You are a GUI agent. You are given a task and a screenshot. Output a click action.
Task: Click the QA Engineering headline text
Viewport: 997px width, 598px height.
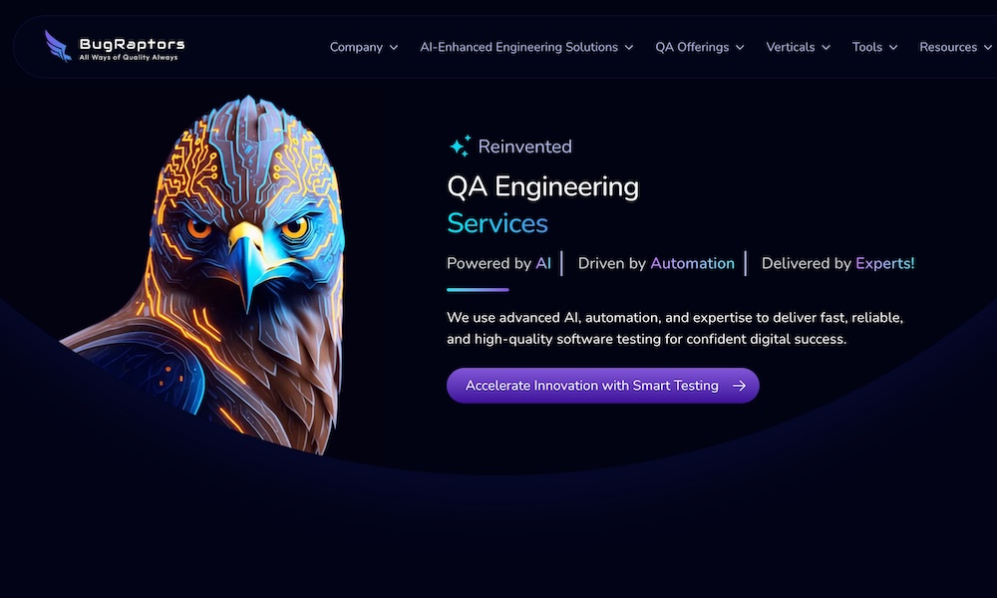click(542, 186)
